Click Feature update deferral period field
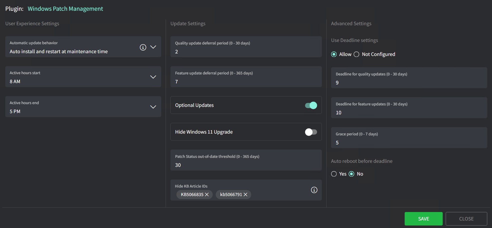 tap(246, 82)
